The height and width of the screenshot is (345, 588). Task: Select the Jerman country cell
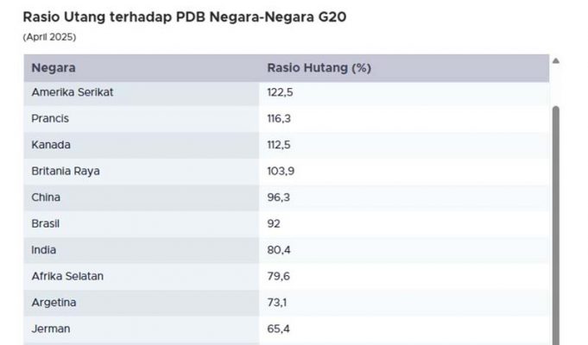[x=51, y=329]
